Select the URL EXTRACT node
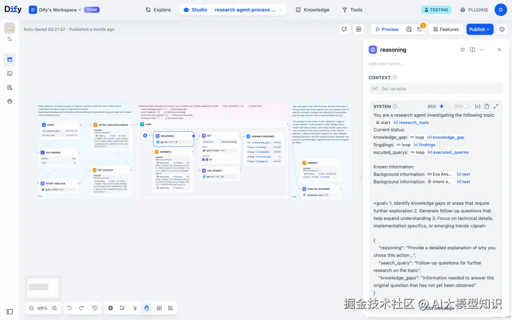 [x=220, y=174]
